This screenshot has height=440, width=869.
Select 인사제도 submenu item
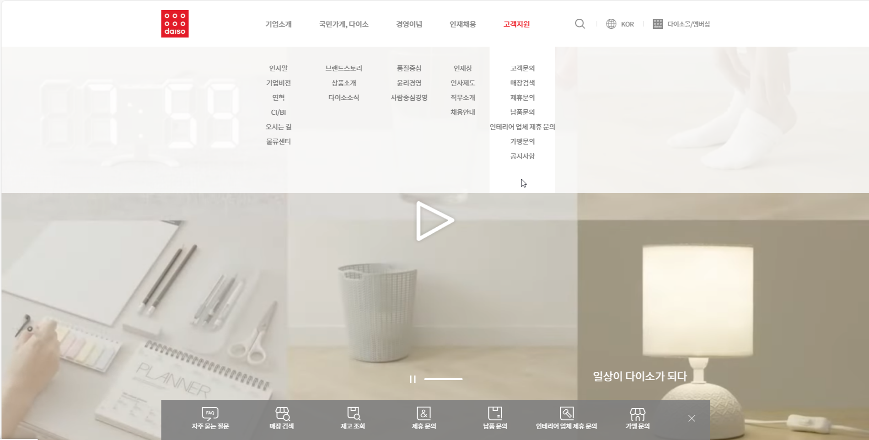tap(463, 83)
